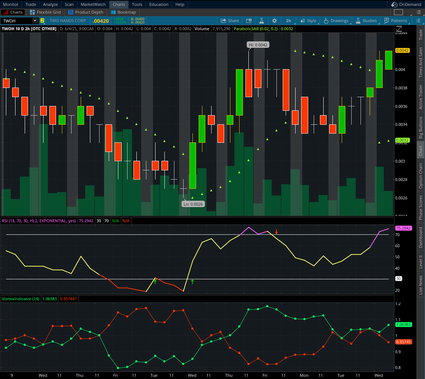Image resolution: width=425 pixels, height=379 pixels.
Task: Click the Hi: 0.0042 price bubble
Action: pyautogui.click(x=258, y=45)
